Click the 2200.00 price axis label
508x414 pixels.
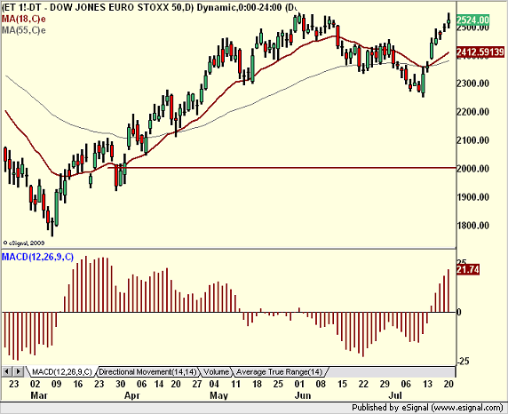coord(472,112)
